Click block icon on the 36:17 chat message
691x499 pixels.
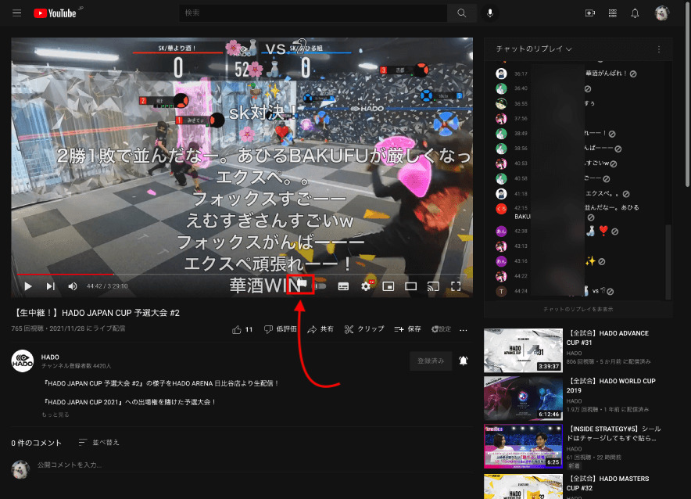point(633,74)
